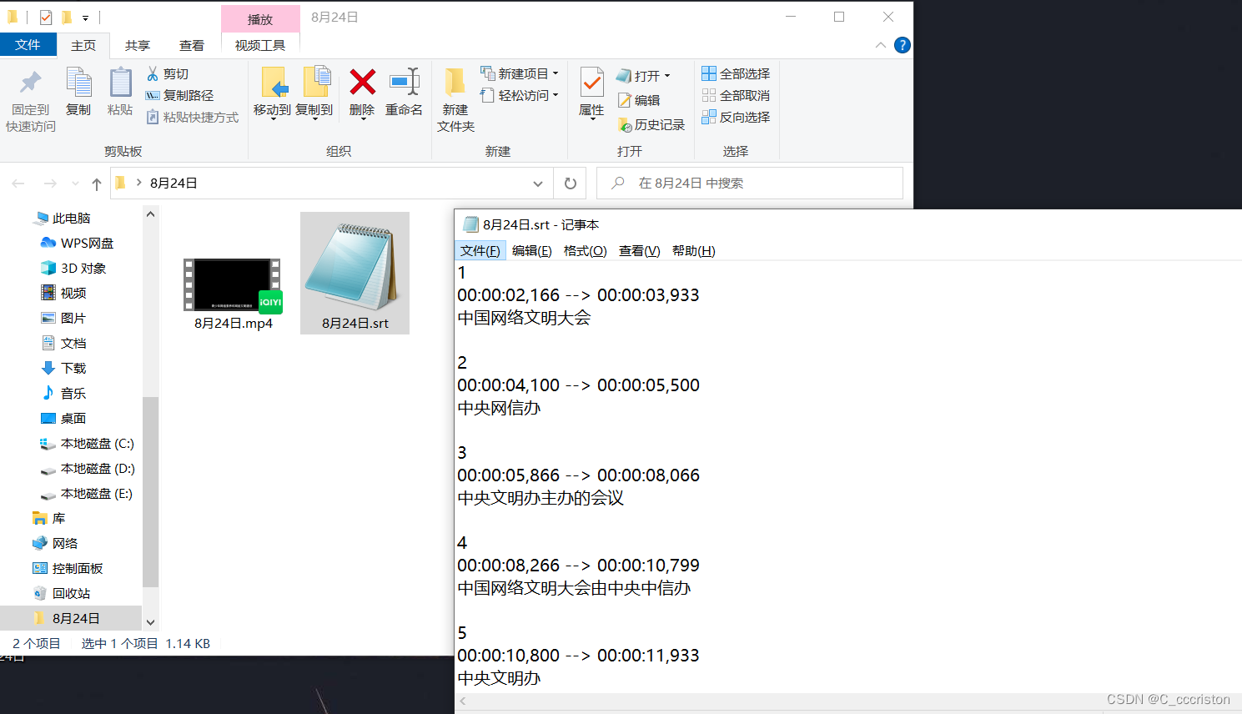Click the Play (播放) contextual tab
Viewport: 1242px width, 714px height.
(260, 18)
